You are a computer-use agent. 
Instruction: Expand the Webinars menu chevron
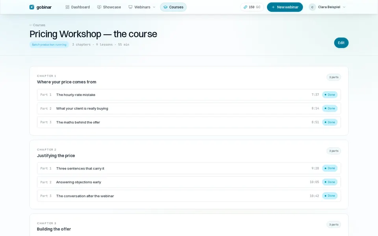click(154, 7)
